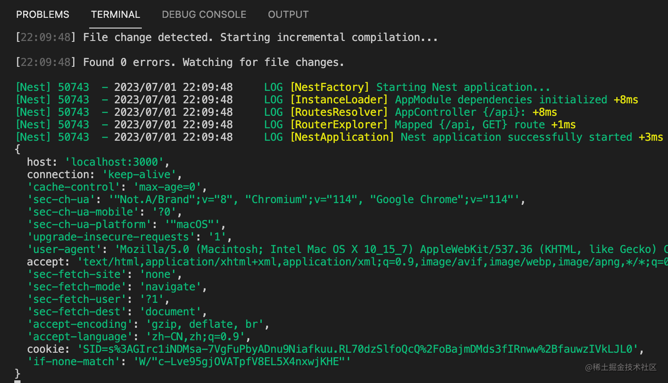The width and height of the screenshot is (668, 383).
Task: Click the [RoutesResolver] log label
Action: 339,112
